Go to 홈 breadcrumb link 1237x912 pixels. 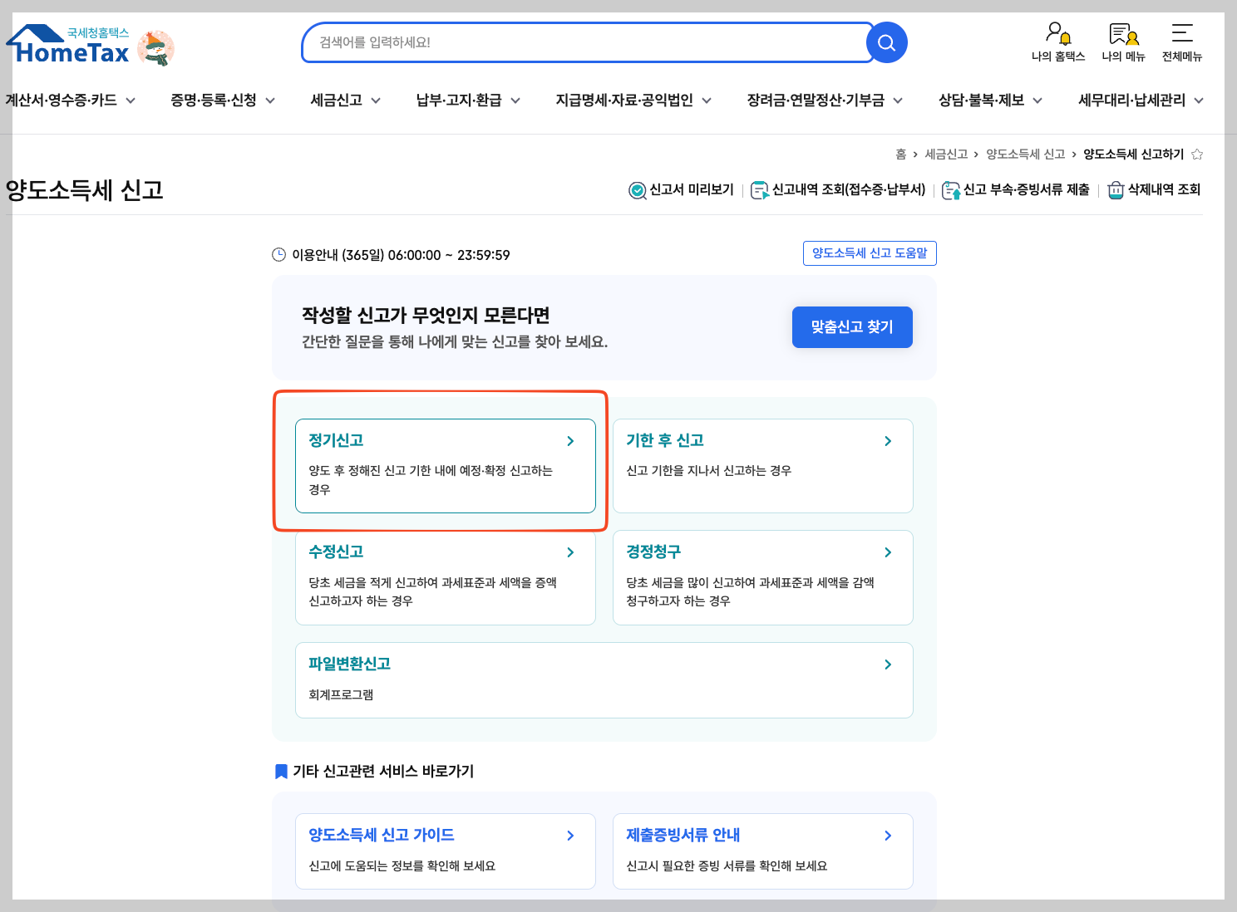point(901,154)
